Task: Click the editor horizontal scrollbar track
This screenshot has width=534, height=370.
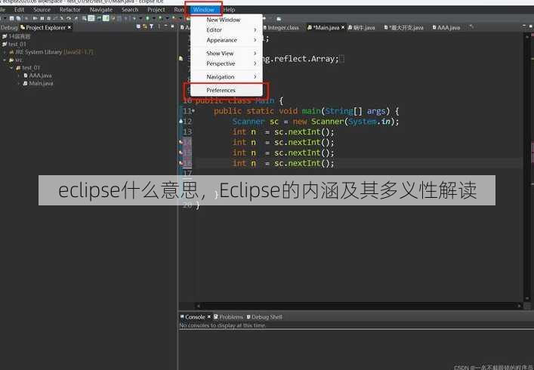Action: coord(359,306)
